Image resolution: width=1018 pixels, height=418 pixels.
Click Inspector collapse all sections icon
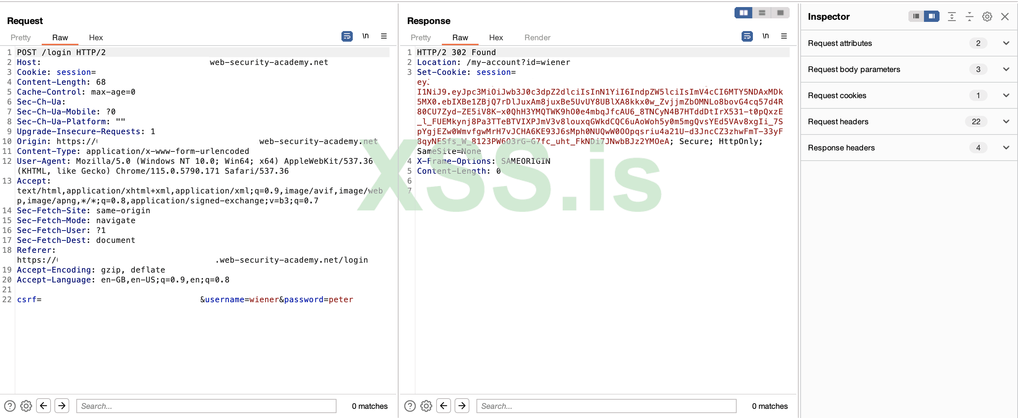coord(969,17)
